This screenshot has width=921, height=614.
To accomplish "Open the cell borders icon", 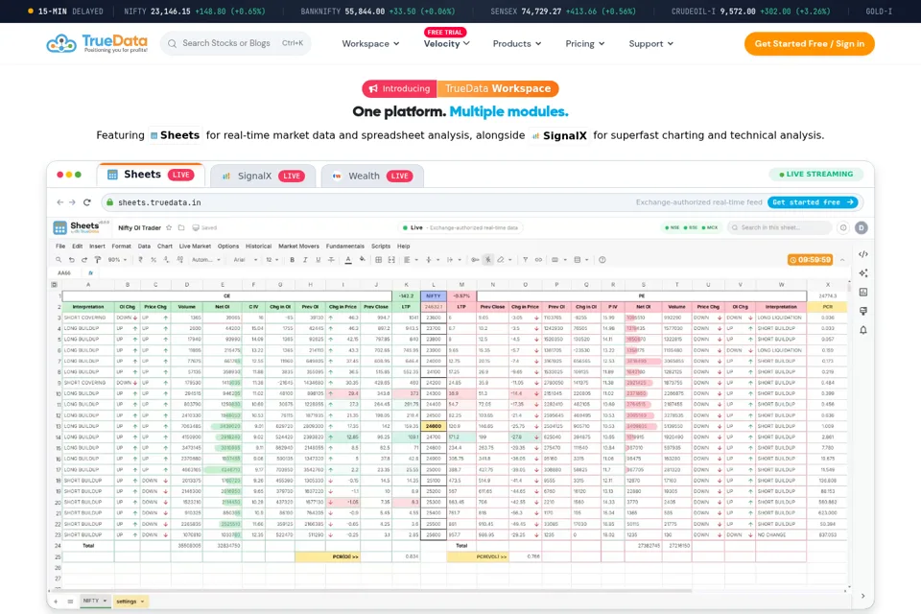I will coord(378,260).
